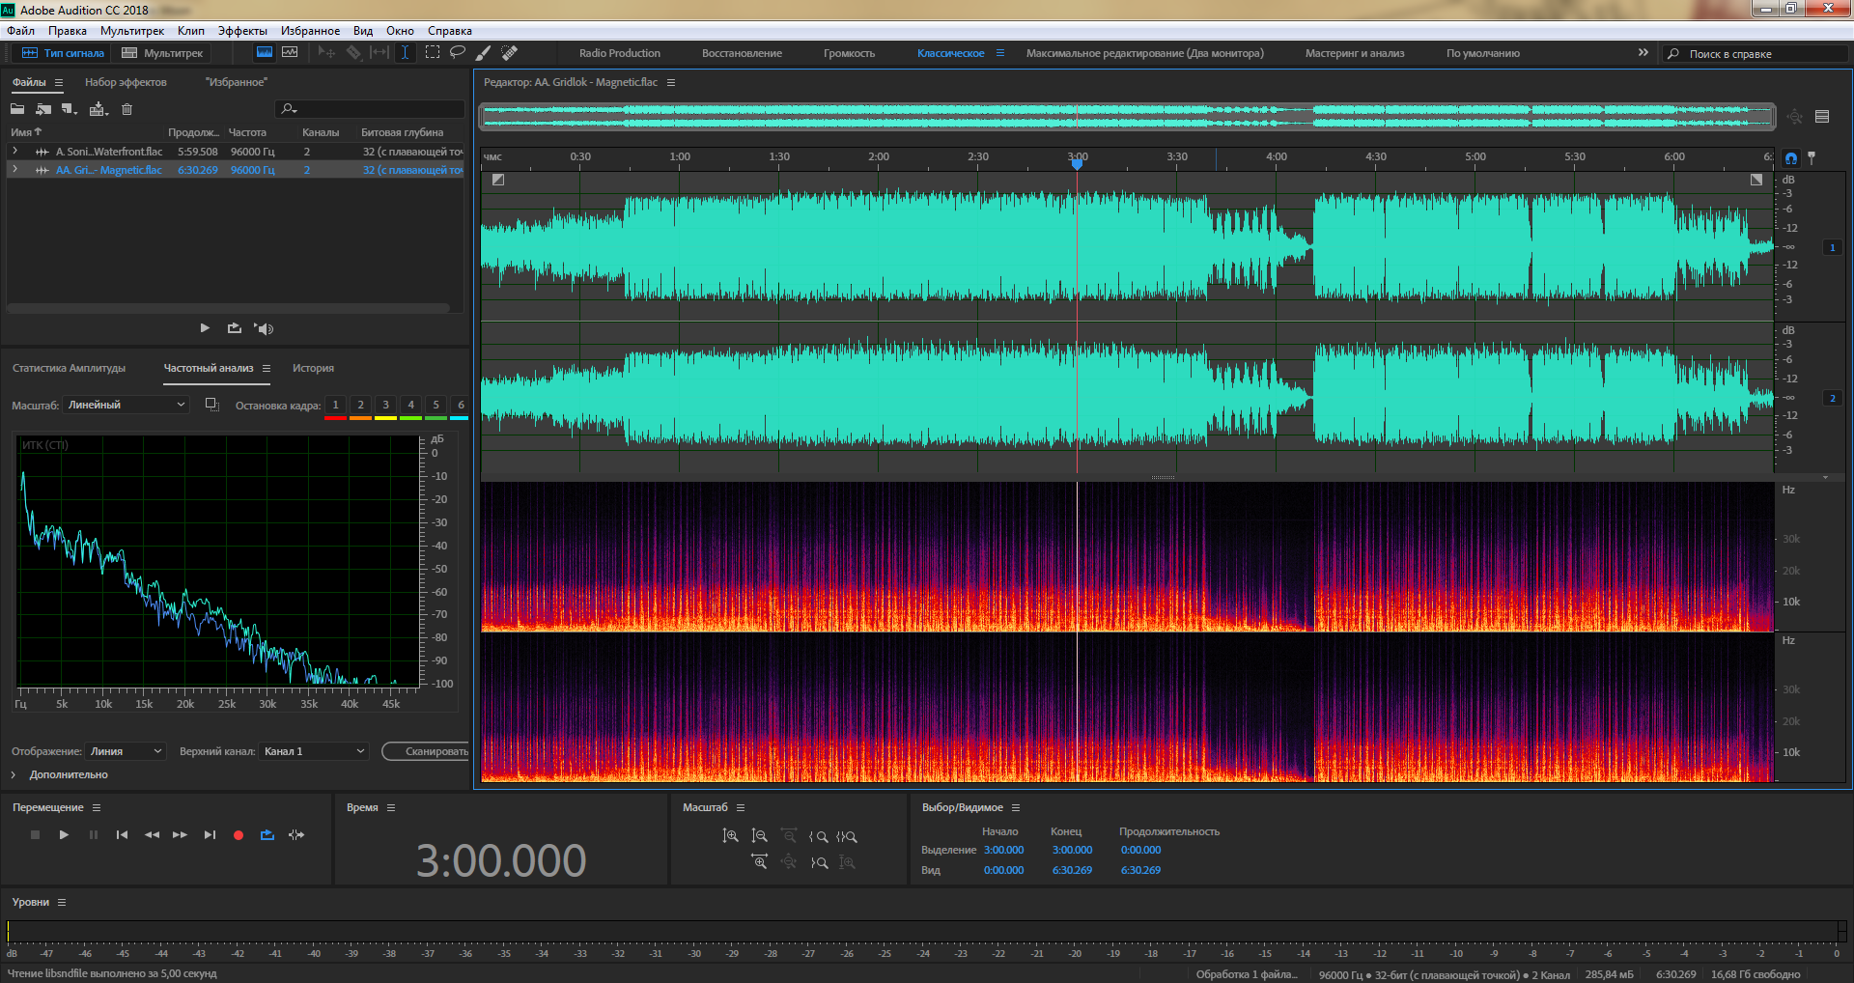The width and height of the screenshot is (1854, 983).
Task: Click the delete trash icon in Files panel
Action: (126, 109)
